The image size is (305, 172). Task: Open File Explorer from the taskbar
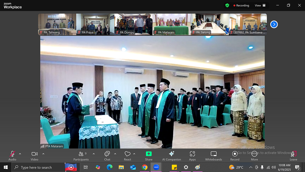121,167
